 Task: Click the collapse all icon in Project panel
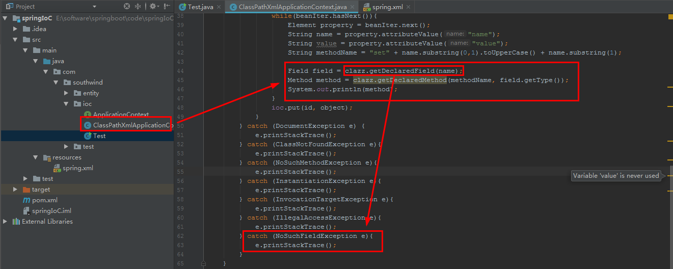pyautogui.click(x=138, y=7)
